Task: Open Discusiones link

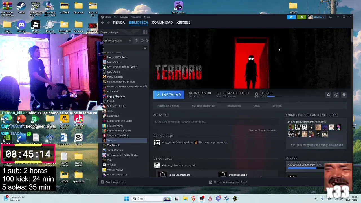Action: (x=234, y=106)
